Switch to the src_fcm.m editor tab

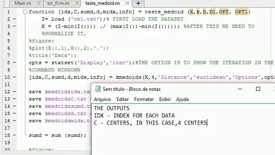pos(58,3)
